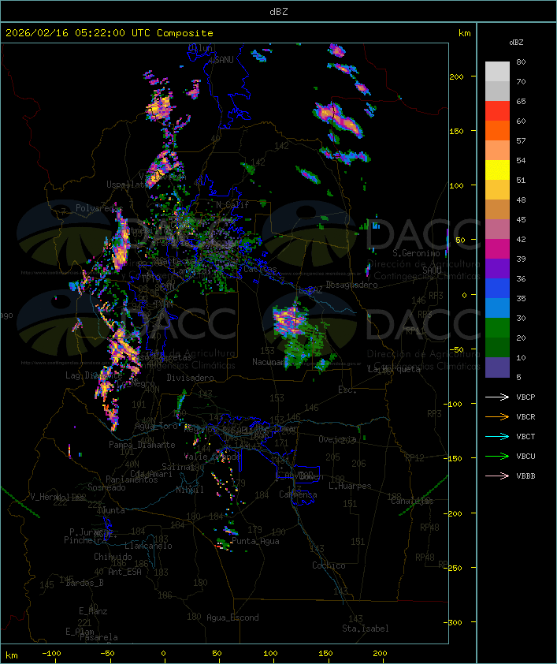
Task: Choose the royal blue 35-36 dBZ swatch
Action: click(x=497, y=288)
